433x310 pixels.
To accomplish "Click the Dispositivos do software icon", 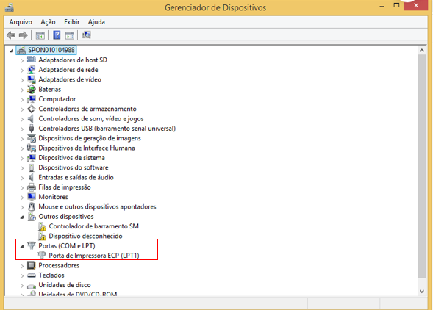I will [32, 167].
